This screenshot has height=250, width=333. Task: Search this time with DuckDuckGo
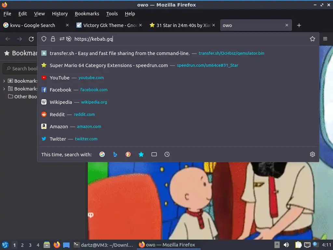click(x=128, y=154)
